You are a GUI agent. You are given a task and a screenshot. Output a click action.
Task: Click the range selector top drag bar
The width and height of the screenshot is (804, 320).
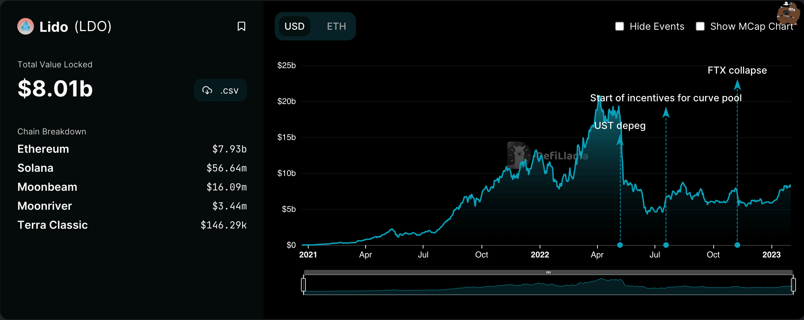click(548, 272)
